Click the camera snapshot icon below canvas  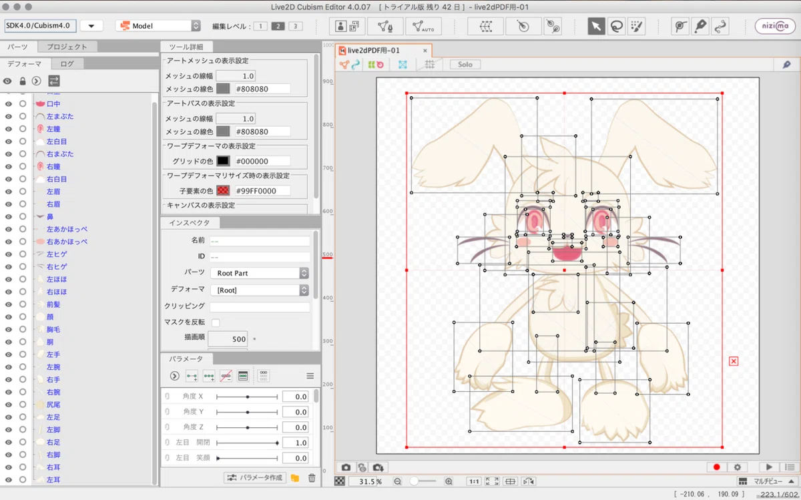pyautogui.click(x=346, y=467)
